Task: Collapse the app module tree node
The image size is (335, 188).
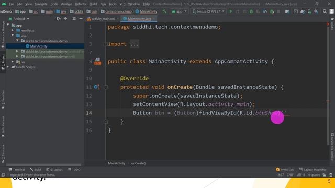Action: [8, 25]
